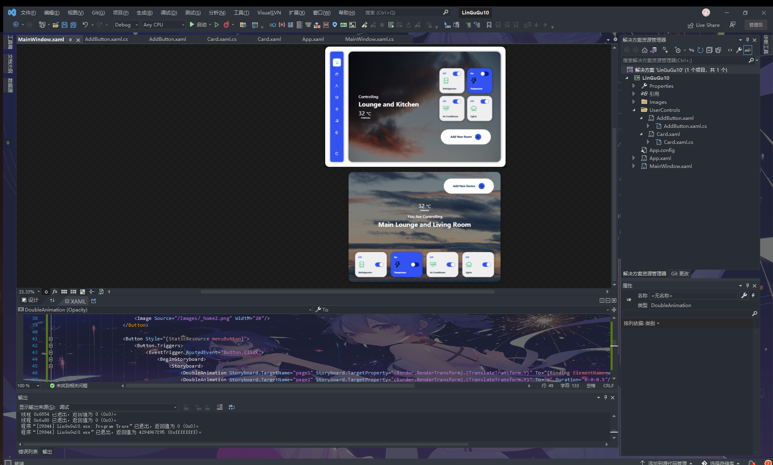
Task: Open the 生成(B) Build menu
Action: click(144, 12)
